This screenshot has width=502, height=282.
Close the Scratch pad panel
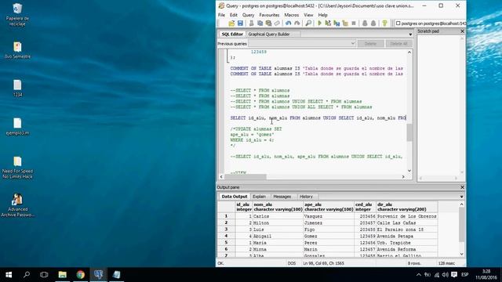(x=462, y=31)
